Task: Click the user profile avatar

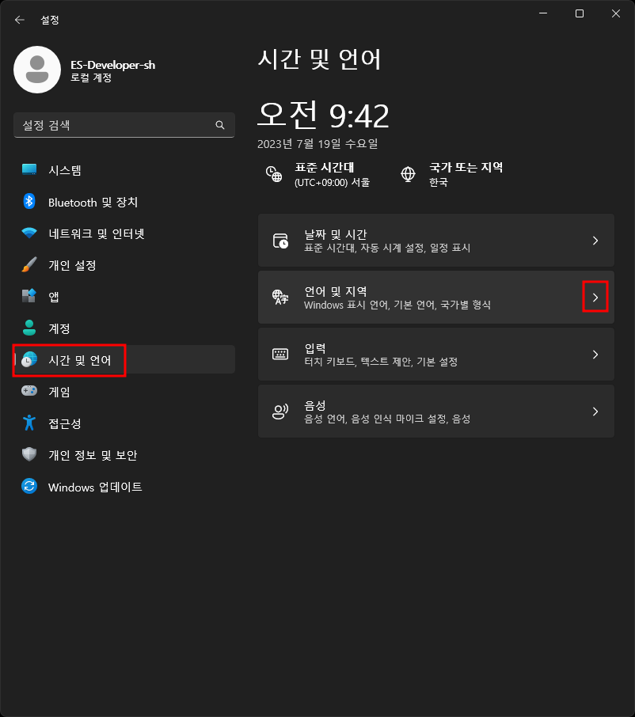Action: [37, 70]
